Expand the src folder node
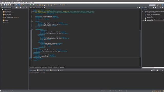The width and height of the screenshot is (164, 92). [2, 19]
